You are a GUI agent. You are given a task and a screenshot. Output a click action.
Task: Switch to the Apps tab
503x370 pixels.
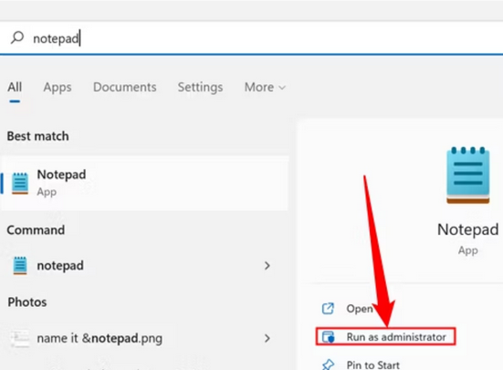(x=58, y=88)
